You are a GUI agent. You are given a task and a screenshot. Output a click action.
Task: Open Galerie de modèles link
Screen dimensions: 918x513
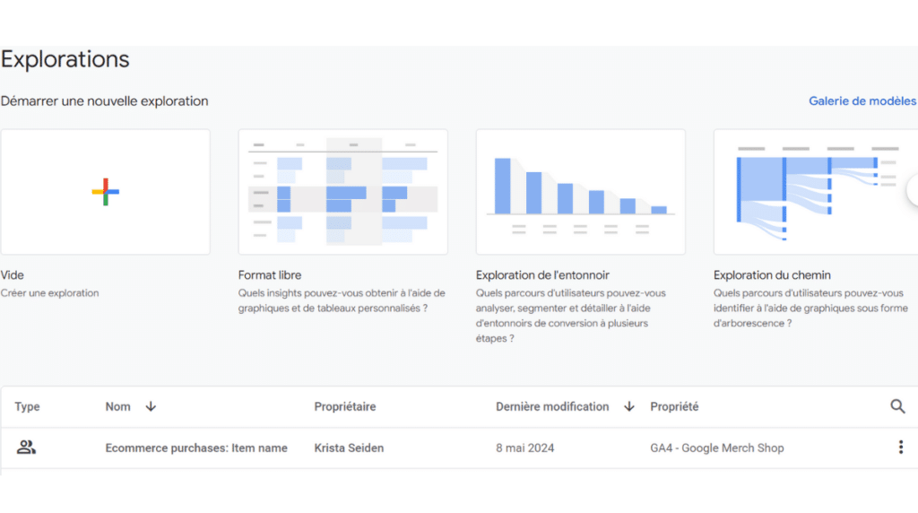[862, 100]
